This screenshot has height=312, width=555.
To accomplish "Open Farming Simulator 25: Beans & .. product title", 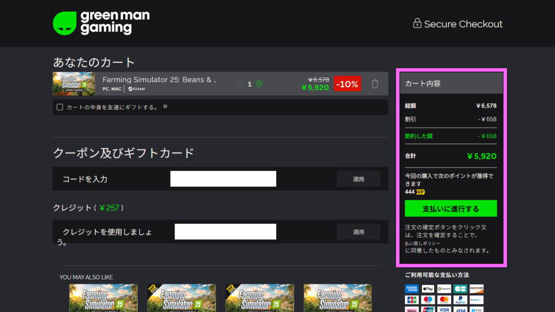I will (160, 80).
